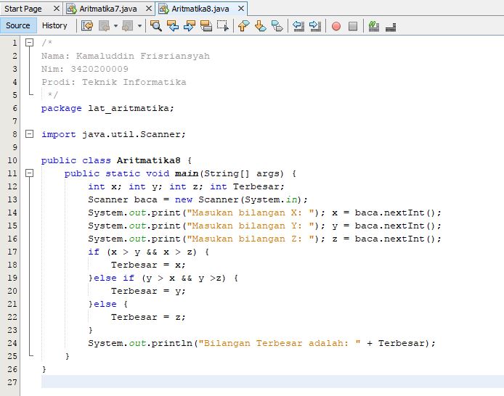504x396 pixels.
Task: Jump to Next Bookmark icon
Action: pos(261,25)
